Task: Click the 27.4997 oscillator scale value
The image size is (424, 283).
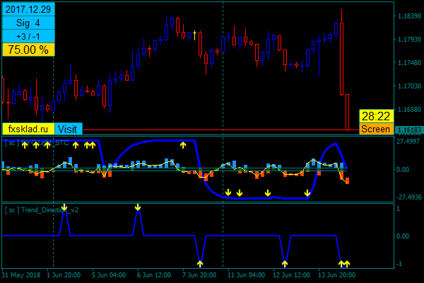Action: click(x=408, y=141)
